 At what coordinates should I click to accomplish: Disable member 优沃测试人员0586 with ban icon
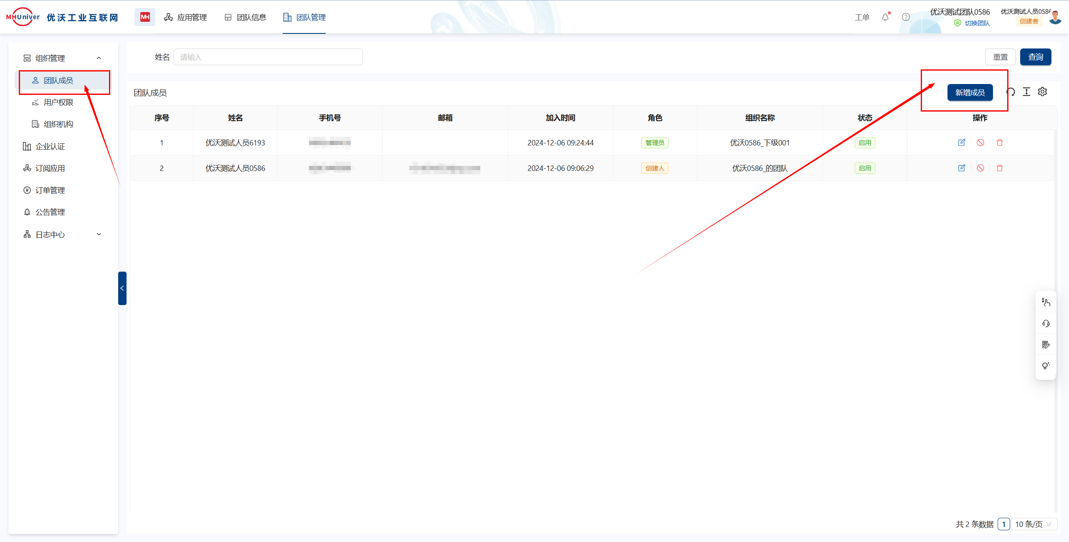point(980,168)
